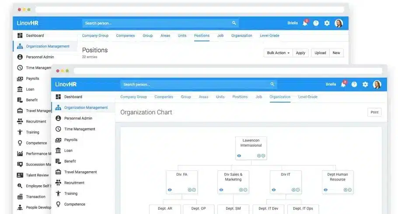
Task: Toggle eye icon on Div. FA node
Action: (170, 190)
